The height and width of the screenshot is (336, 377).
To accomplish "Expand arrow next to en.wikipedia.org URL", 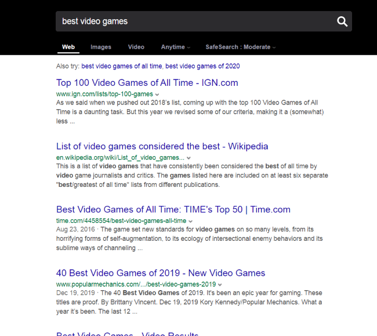I will click(x=188, y=158).
